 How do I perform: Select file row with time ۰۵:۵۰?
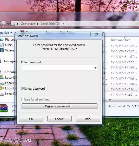coord(122,95)
